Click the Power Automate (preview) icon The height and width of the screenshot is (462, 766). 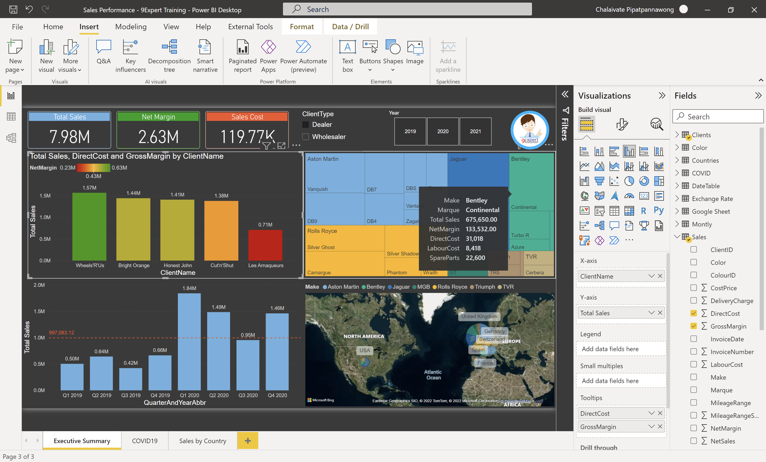pyautogui.click(x=303, y=56)
